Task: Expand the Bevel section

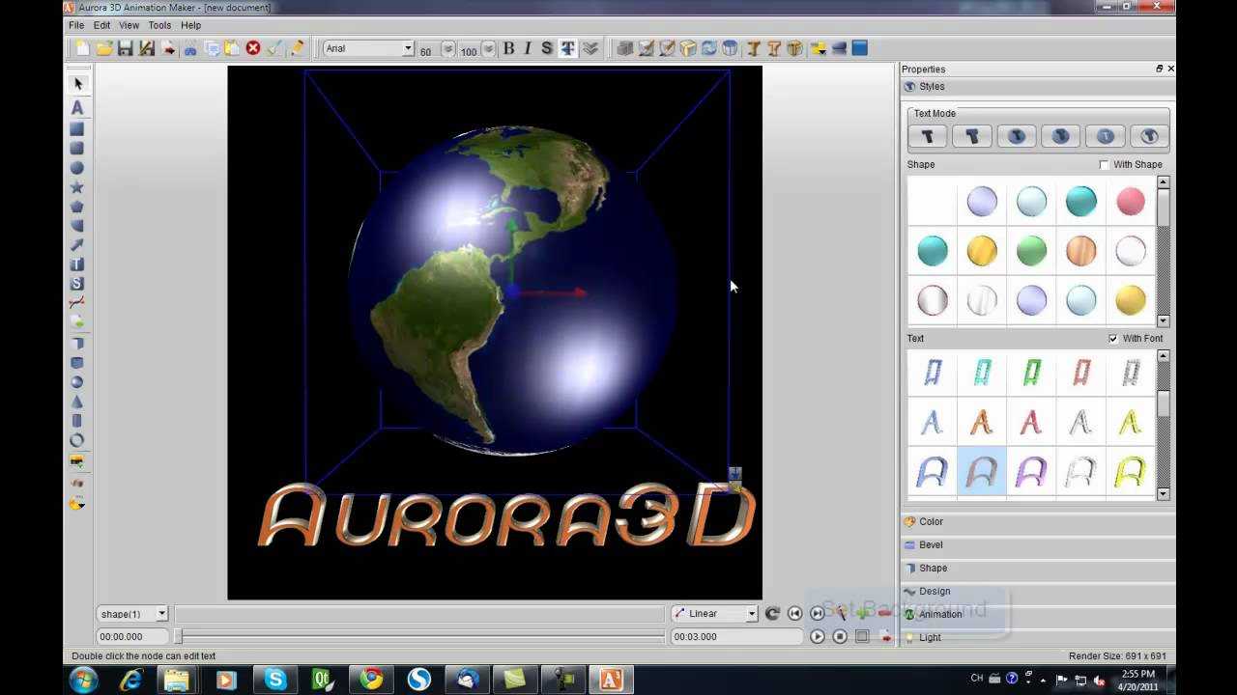Action: click(1038, 545)
